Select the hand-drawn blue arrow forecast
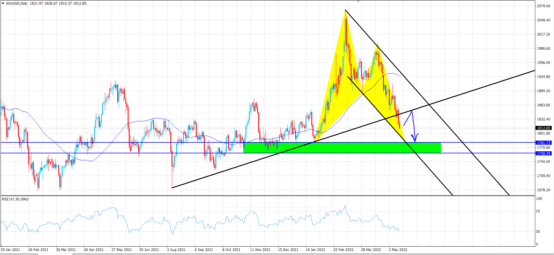The width and height of the screenshot is (554, 255). [411, 126]
